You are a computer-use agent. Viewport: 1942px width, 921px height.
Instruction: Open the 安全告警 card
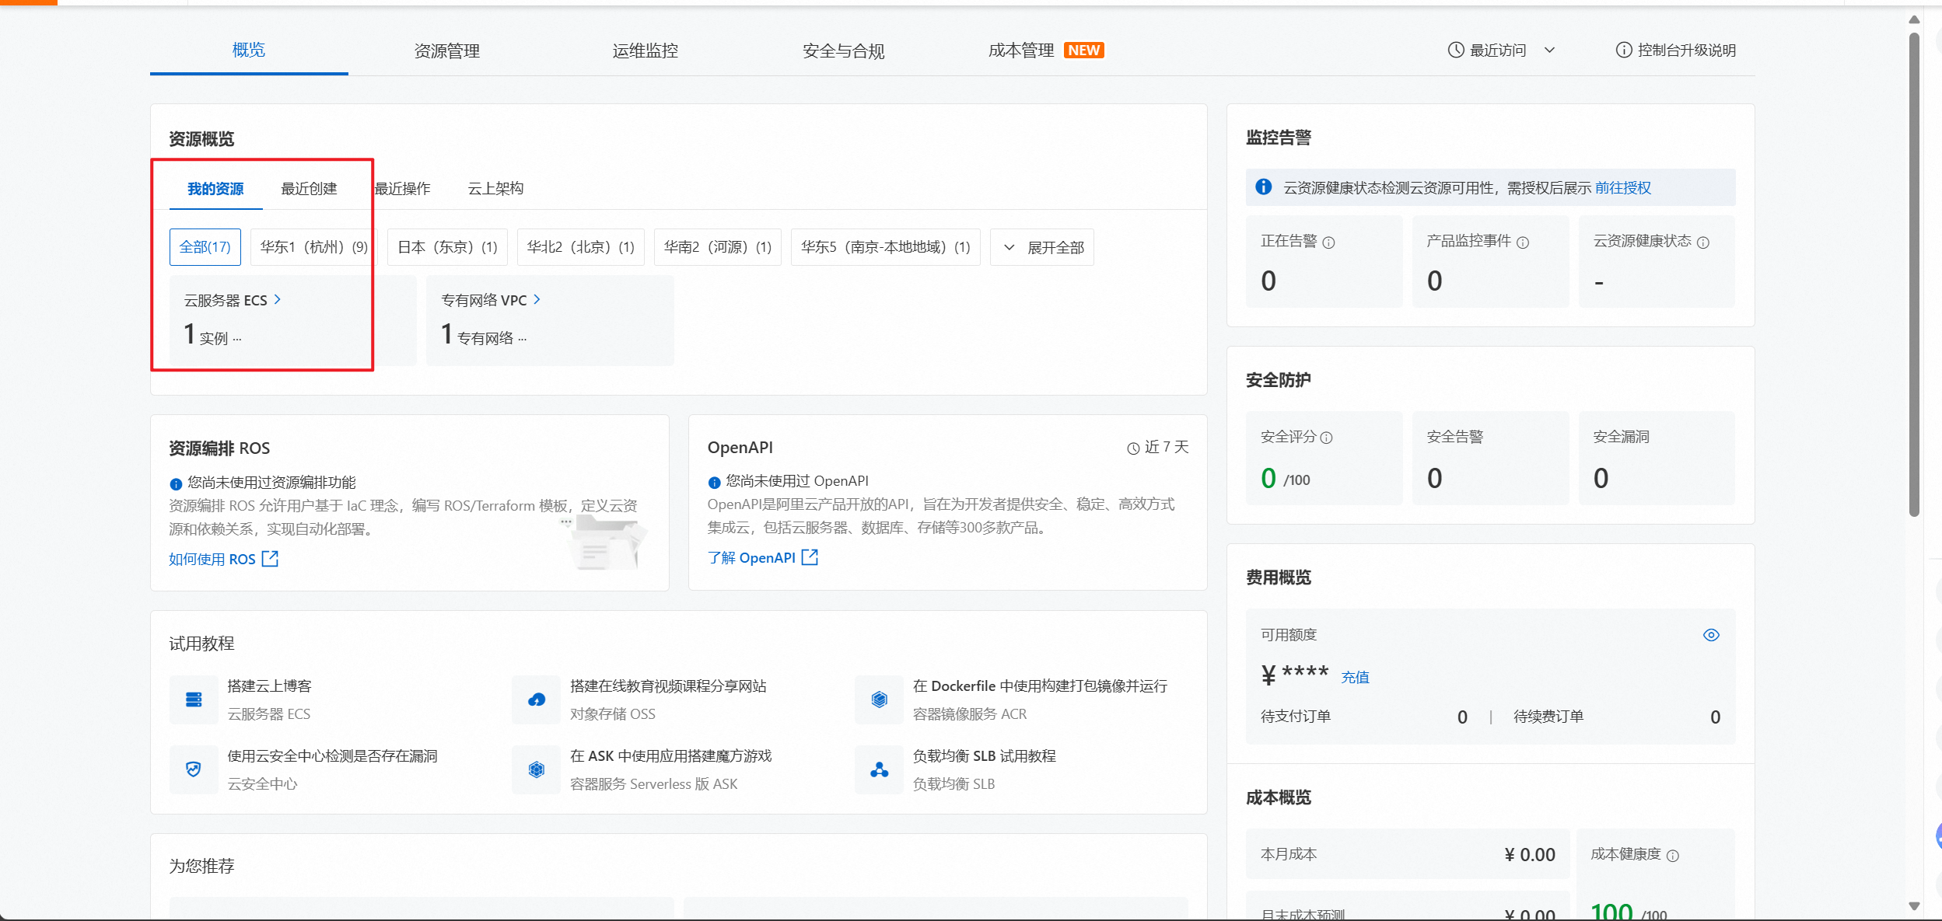coord(1490,459)
